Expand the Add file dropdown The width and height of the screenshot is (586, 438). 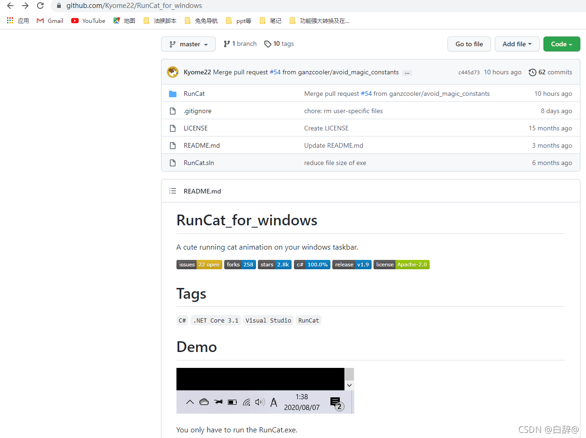517,44
